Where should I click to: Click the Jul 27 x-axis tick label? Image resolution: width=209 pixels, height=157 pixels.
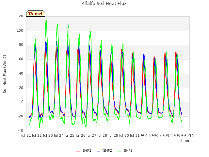(91, 135)
